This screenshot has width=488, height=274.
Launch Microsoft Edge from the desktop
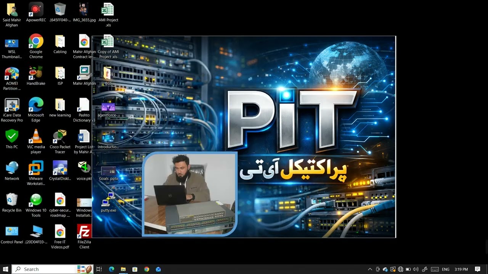(36, 110)
